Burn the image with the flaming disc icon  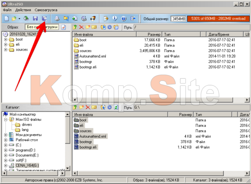[93, 19]
